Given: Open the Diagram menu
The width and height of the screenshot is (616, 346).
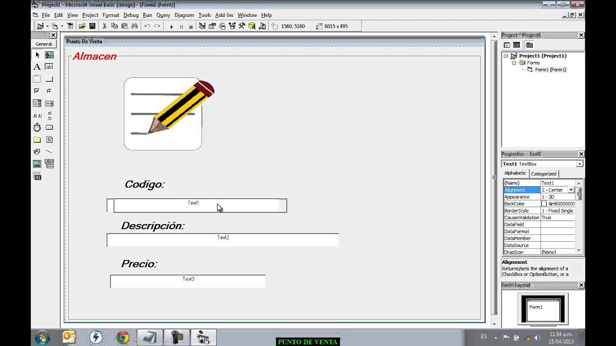Looking at the screenshot, I should (184, 15).
